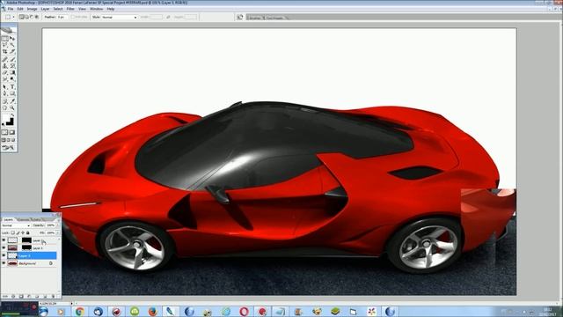
Task: Select the Pen tool
Action: [4, 93]
